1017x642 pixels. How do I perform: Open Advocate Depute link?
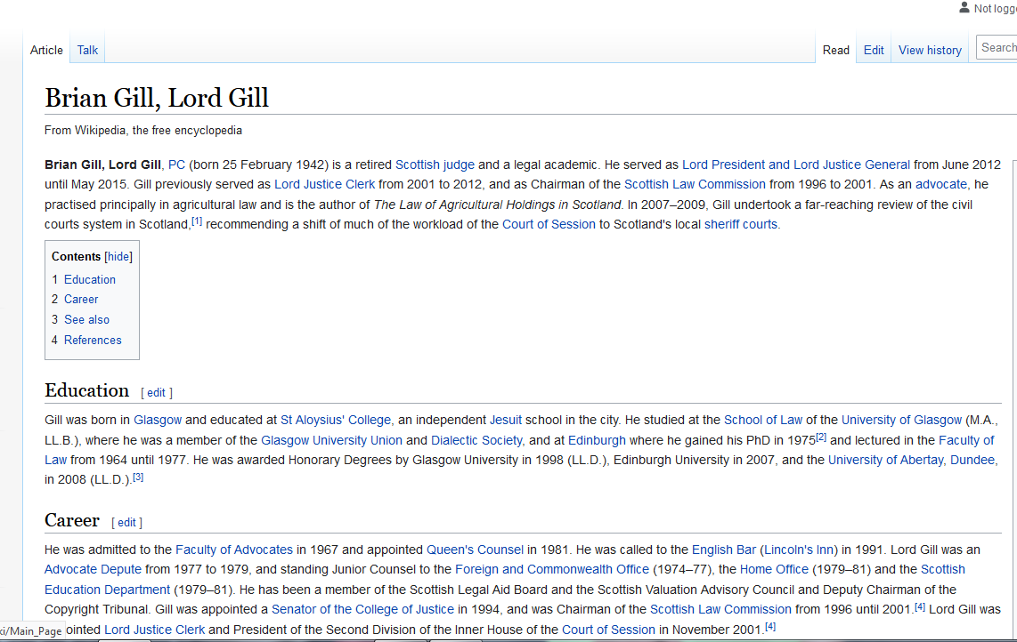point(93,569)
